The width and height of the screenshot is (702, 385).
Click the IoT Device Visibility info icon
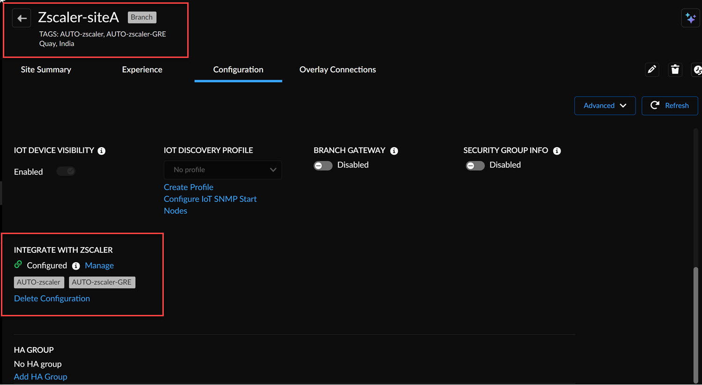point(102,151)
